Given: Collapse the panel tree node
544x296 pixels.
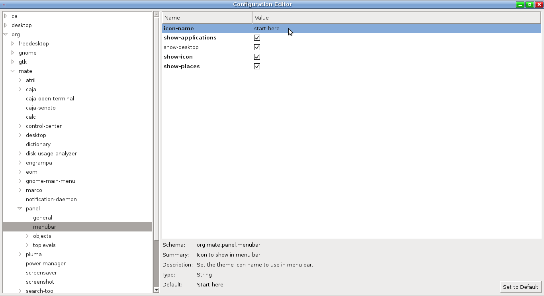Looking at the screenshot, I should (x=20, y=209).
